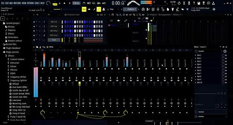The width and height of the screenshot is (233, 125).
Task: Click the microphone recording icon
Action: tap(189, 3)
